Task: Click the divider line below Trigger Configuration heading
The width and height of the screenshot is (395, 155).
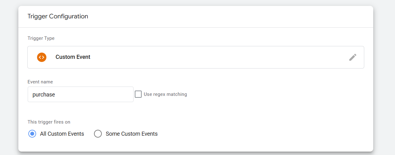Action: point(195,28)
